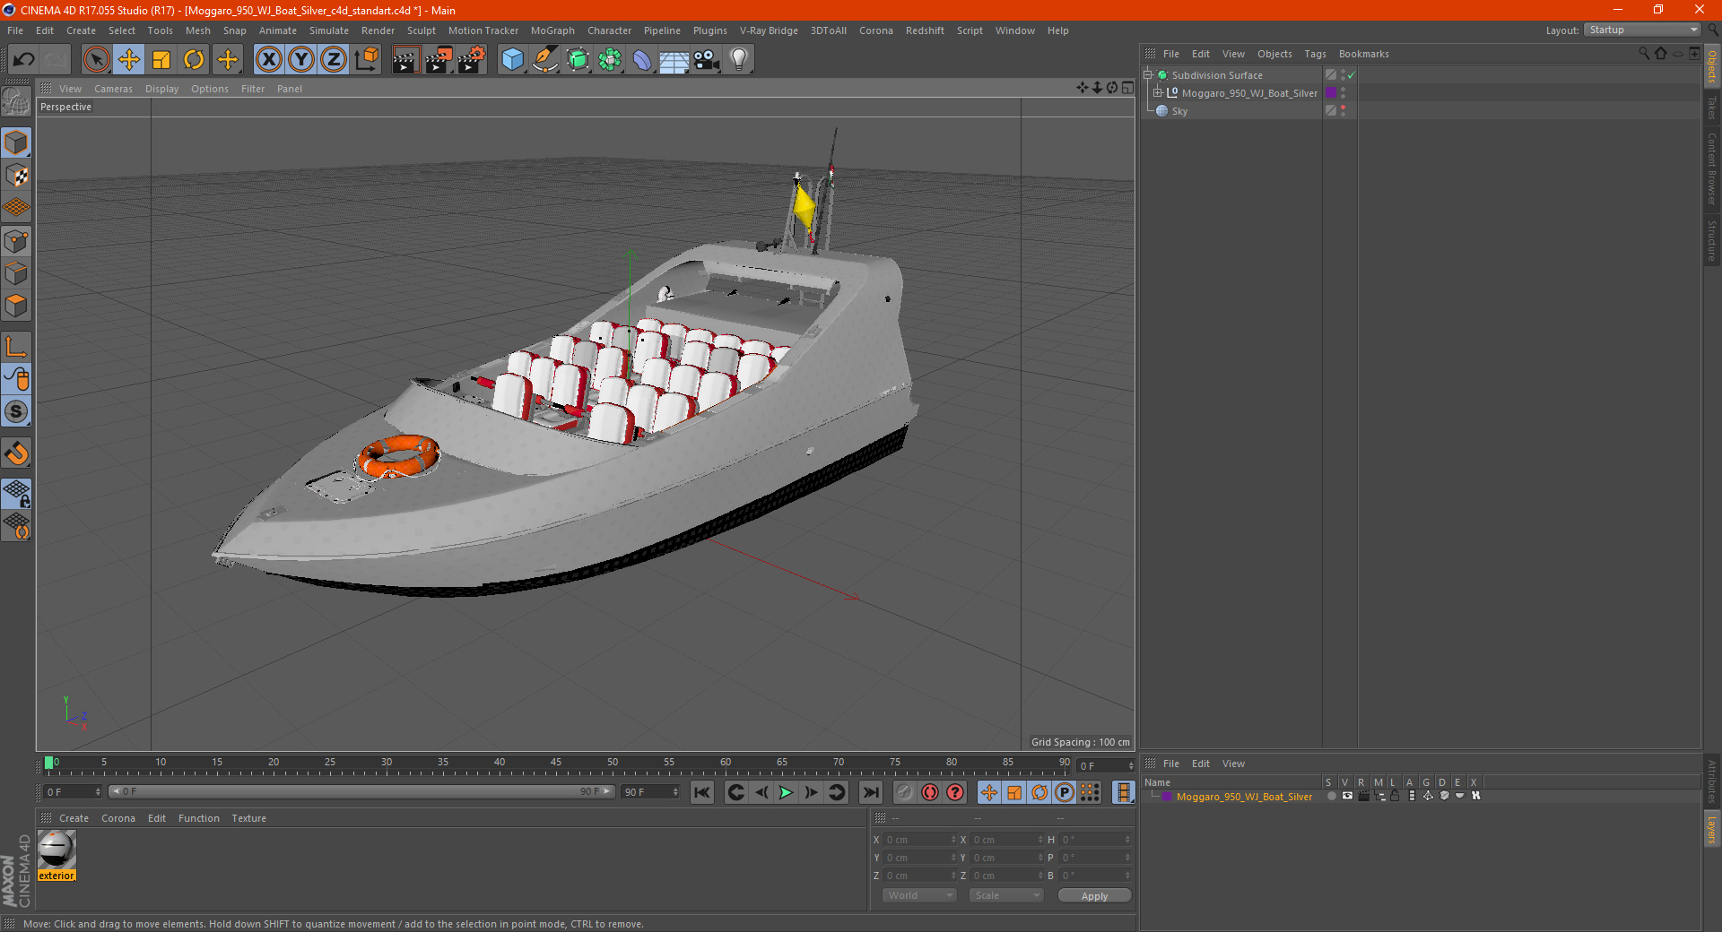
Task: Open the Render menu
Action: coord(378,30)
